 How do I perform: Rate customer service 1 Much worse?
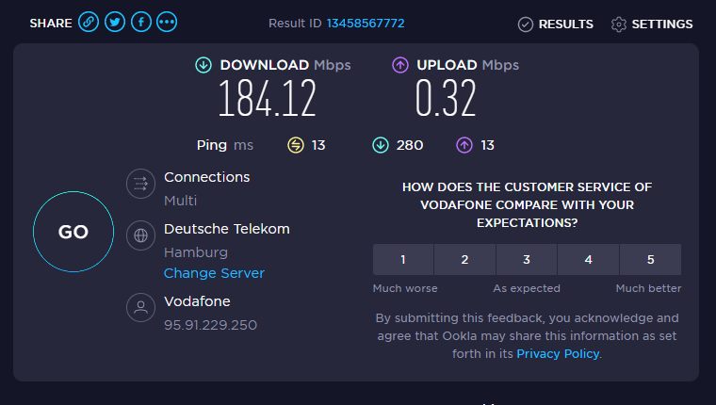pos(403,259)
